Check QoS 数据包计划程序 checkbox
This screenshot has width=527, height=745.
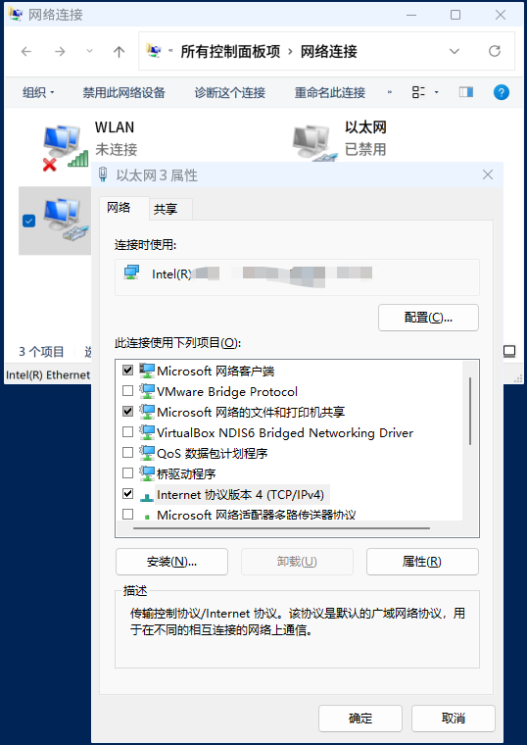127,452
